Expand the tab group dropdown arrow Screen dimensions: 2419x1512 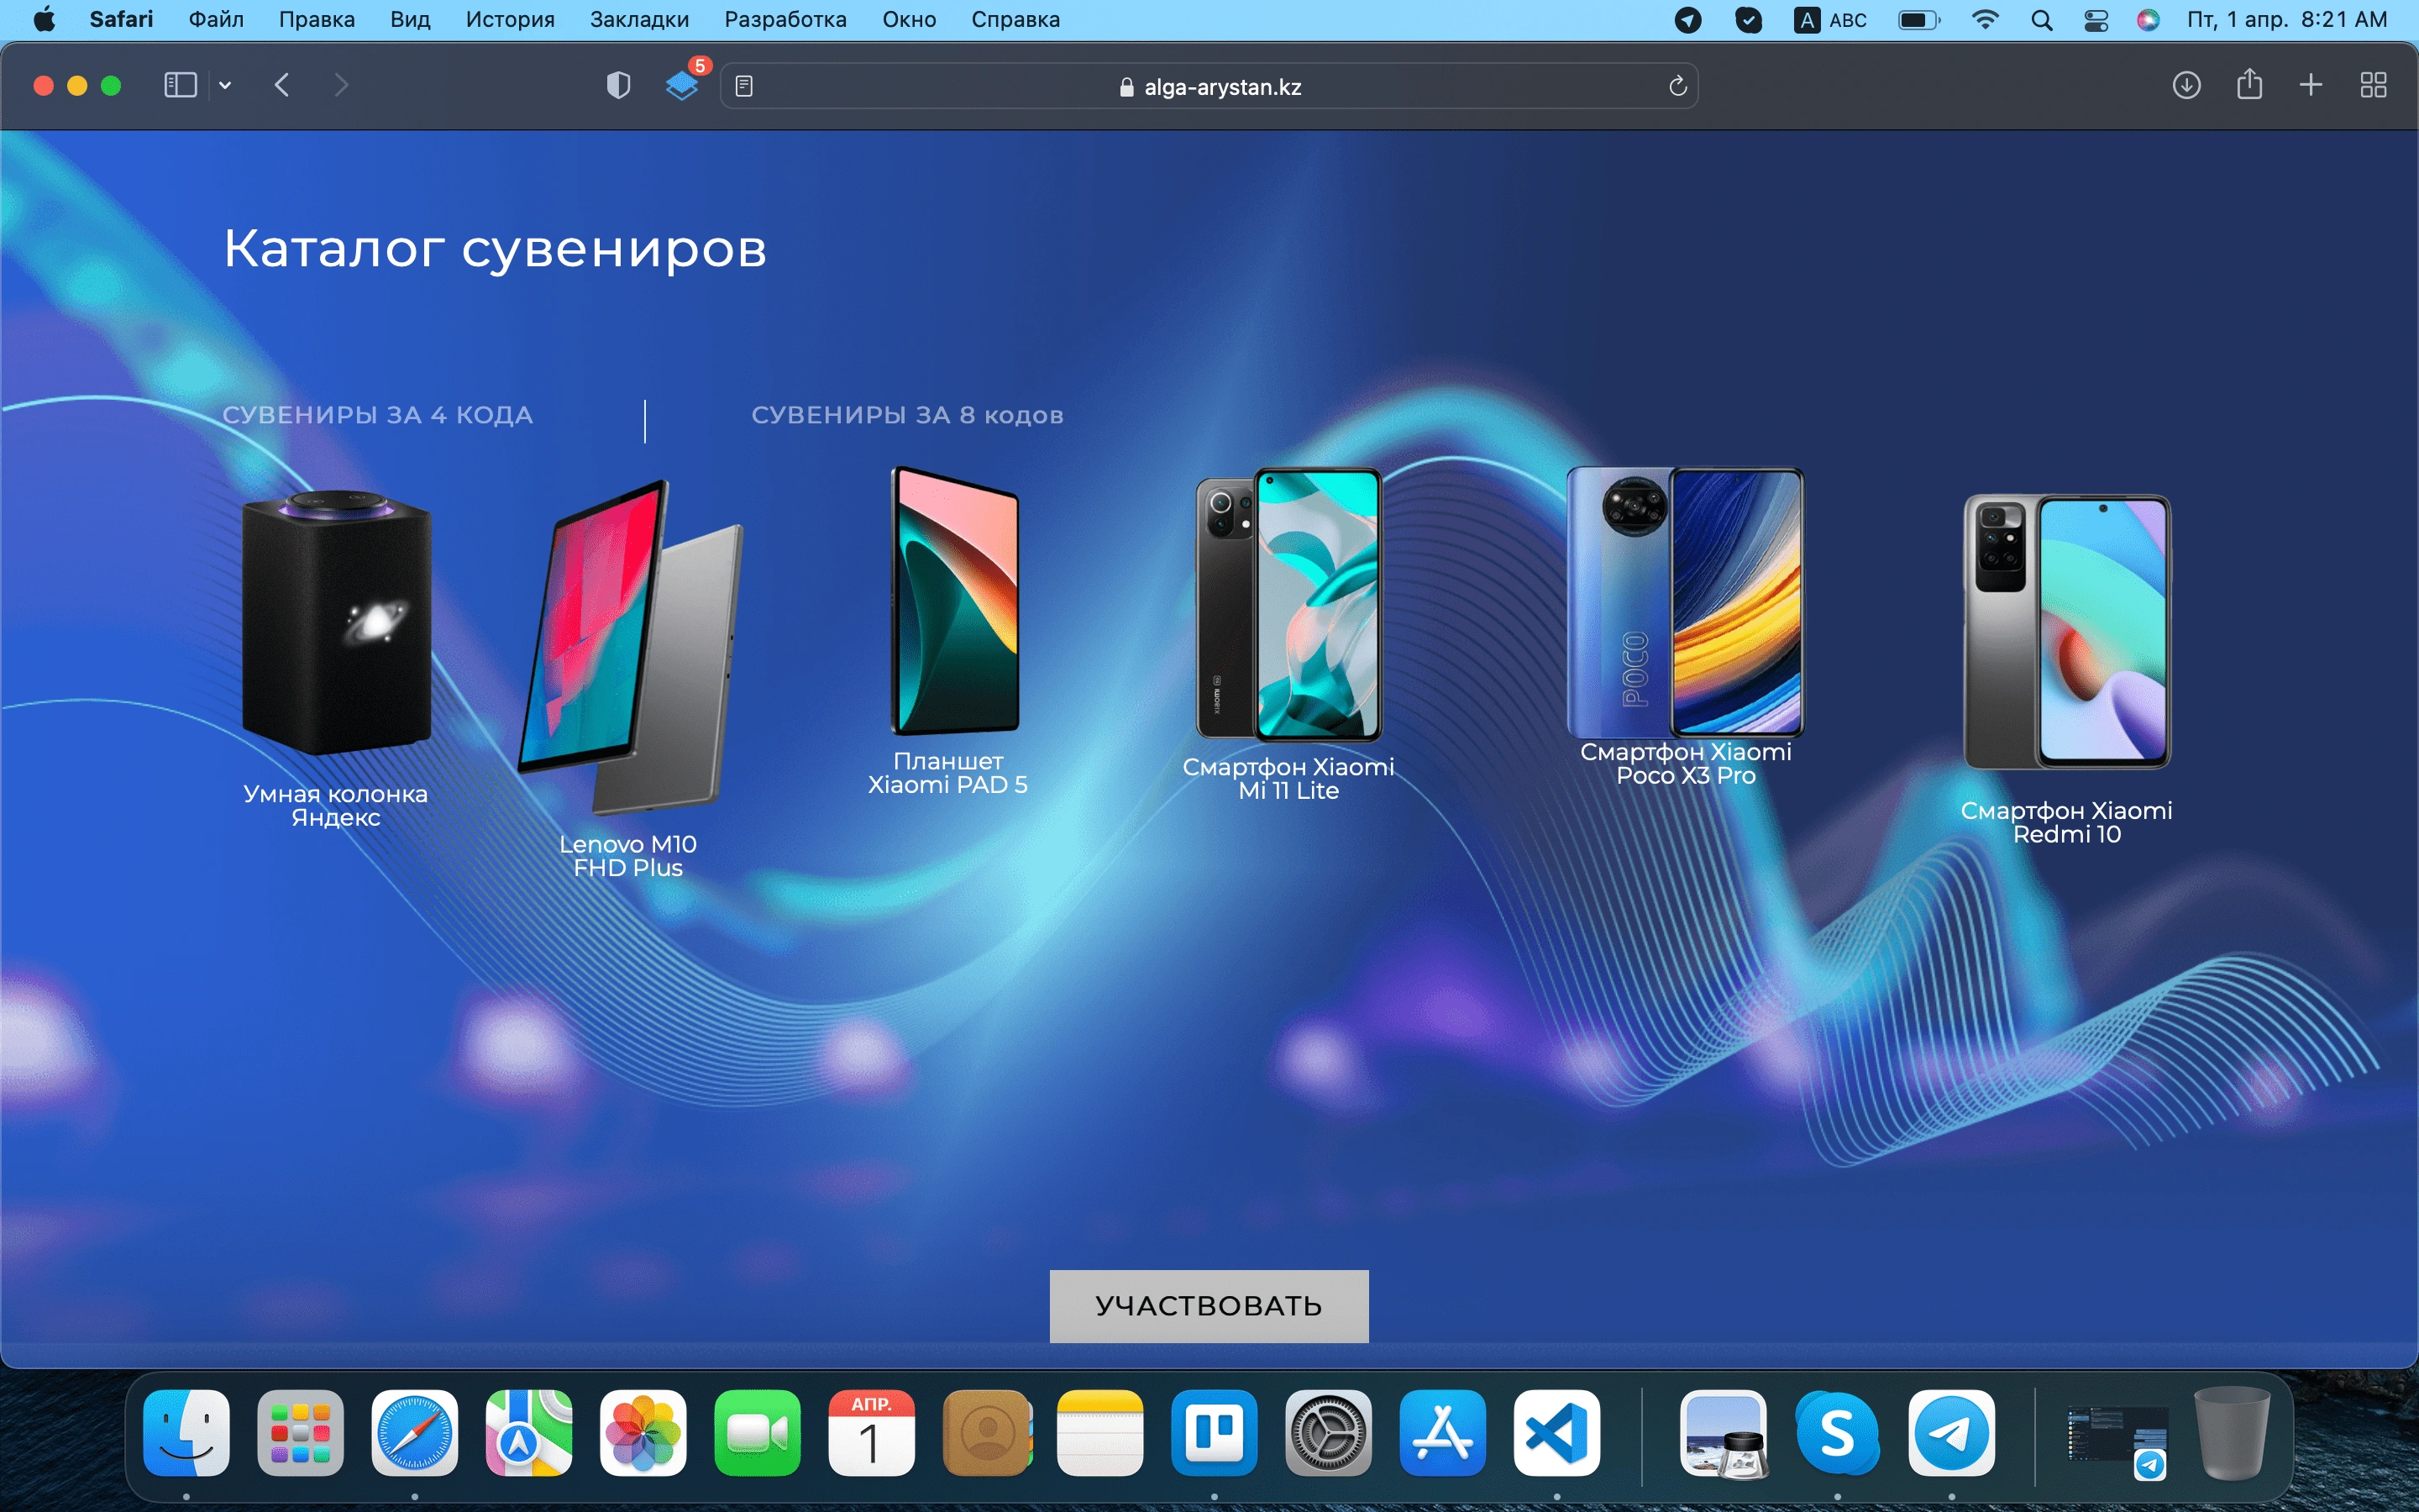(225, 85)
